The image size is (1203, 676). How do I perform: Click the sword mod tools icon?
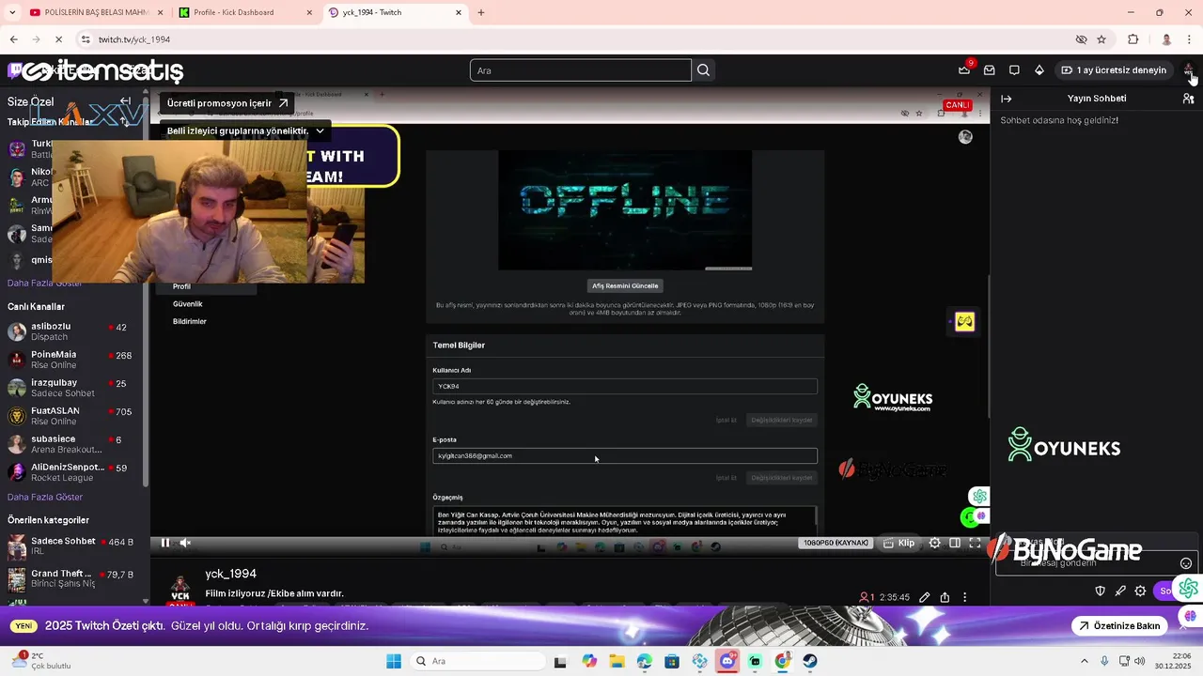pos(1120,591)
